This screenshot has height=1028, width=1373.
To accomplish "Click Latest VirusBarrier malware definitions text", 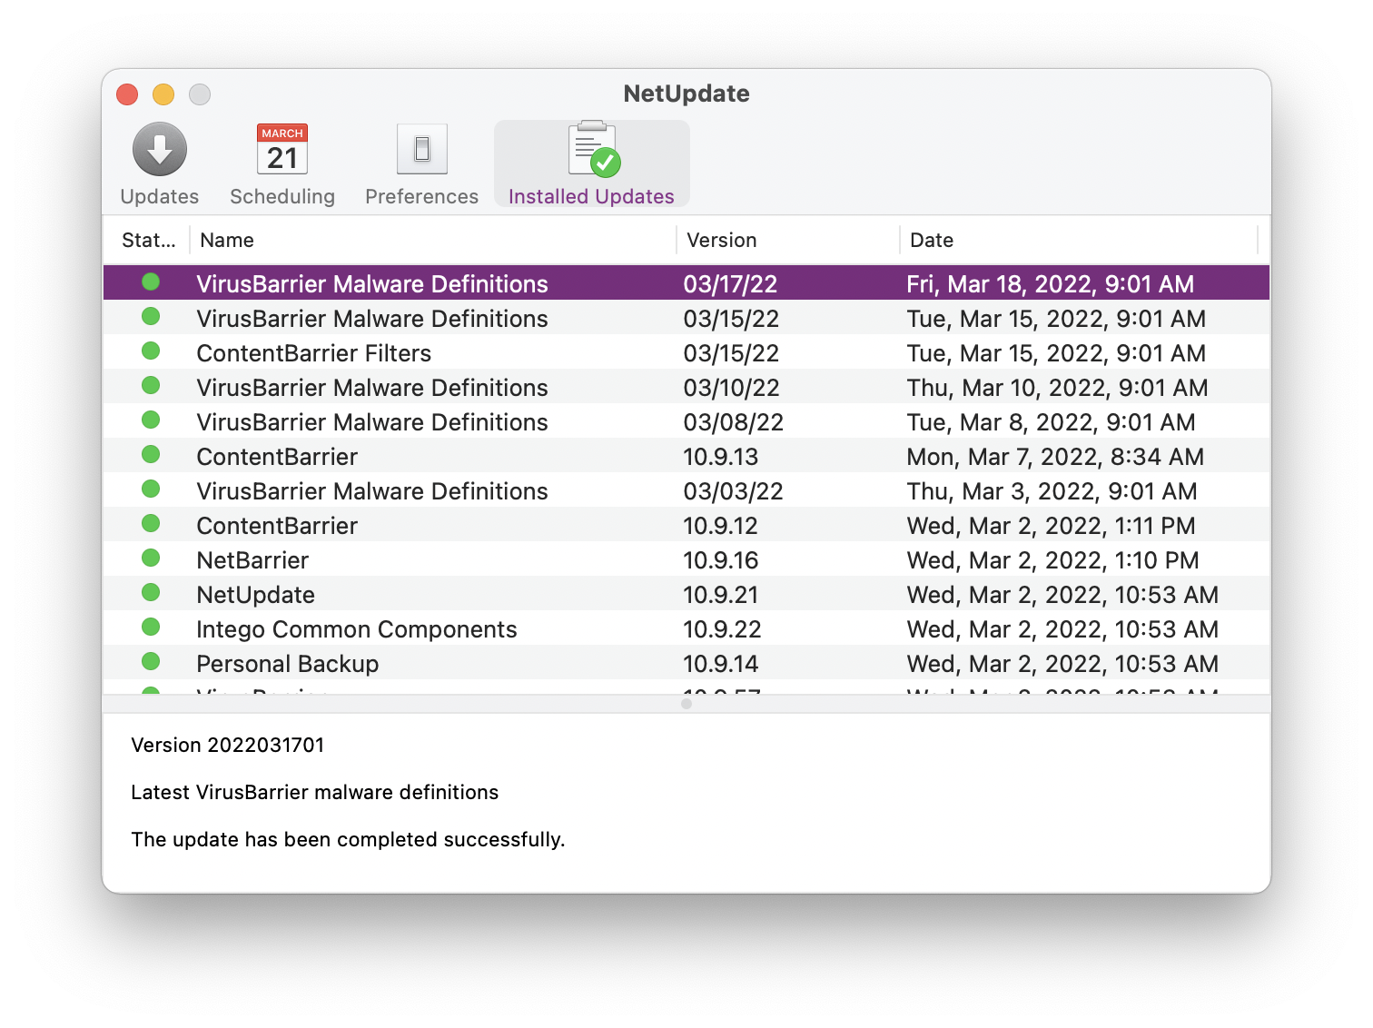I will tap(315, 793).
